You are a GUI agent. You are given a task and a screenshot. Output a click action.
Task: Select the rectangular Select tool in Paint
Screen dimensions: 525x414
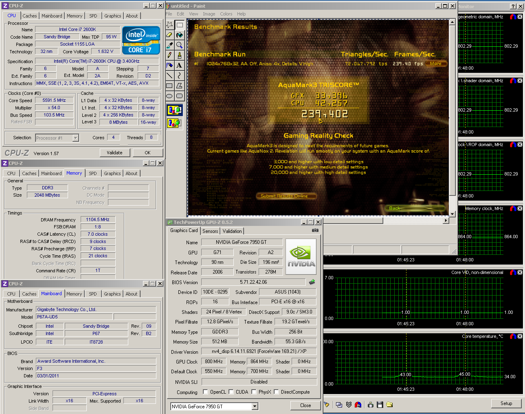pyautogui.click(x=179, y=25)
